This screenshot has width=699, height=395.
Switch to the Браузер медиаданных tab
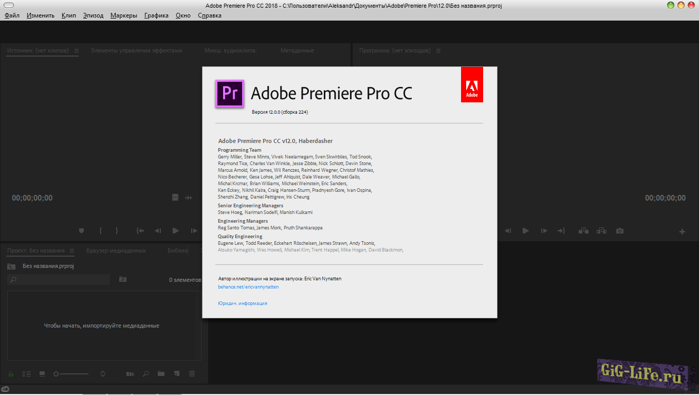[x=116, y=250]
